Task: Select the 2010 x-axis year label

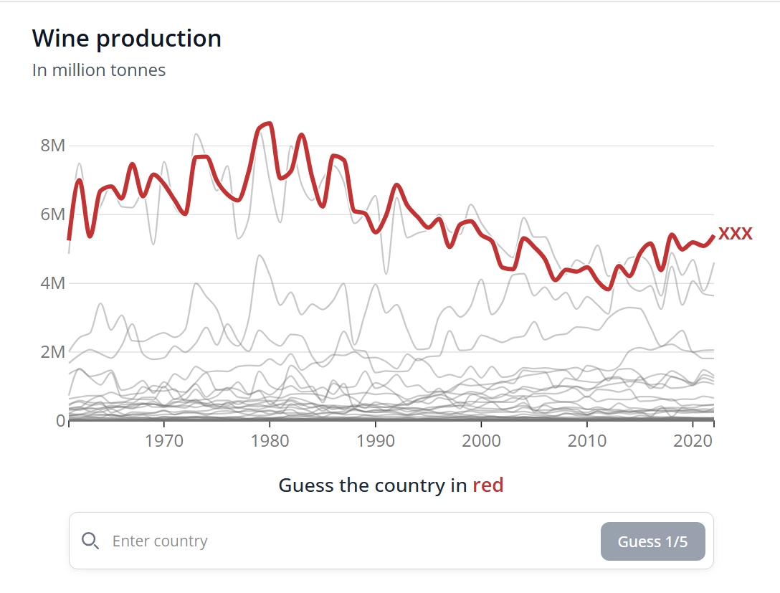Action: point(587,440)
